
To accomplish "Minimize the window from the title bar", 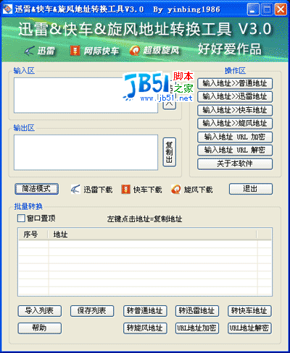I will tap(253, 9).
